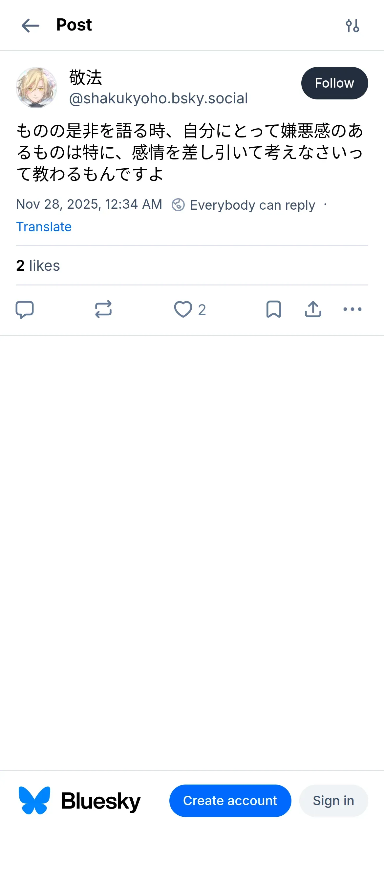This screenshot has height=882, width=384.
Task: Open 敬法's profile avatar
Action: [x=36, y=88]
